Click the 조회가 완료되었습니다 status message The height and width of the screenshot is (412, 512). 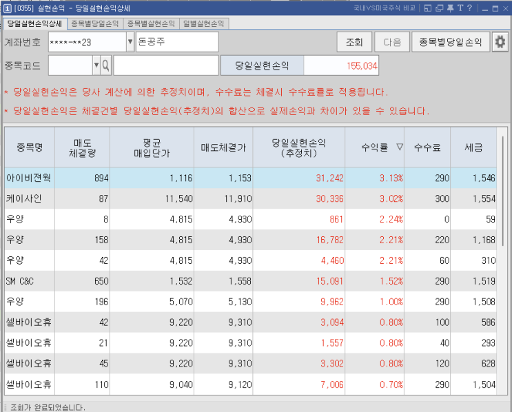point(48,407)
